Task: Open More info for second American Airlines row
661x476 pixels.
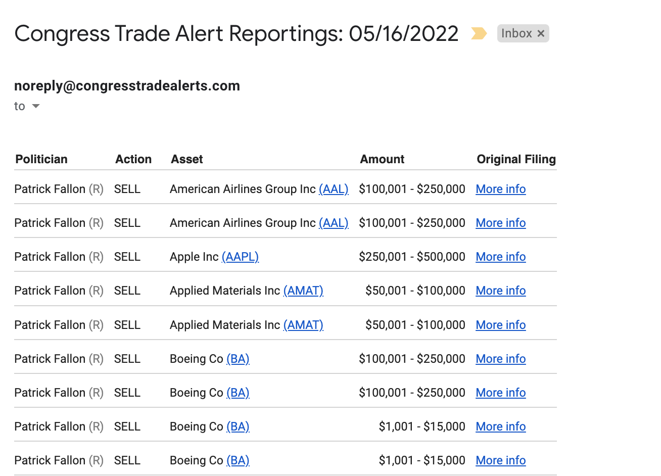Action: pyautogui.click(x=501, y=223)
